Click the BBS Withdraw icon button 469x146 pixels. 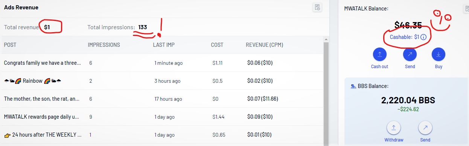coord(394,128)
